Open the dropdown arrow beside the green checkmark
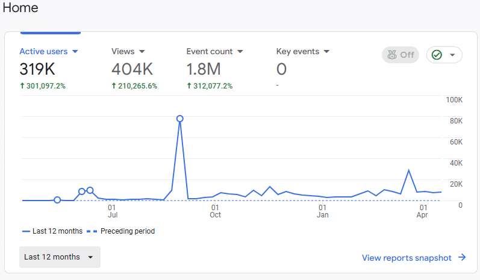This screenshot has width=480, height=280. (452, 55)
